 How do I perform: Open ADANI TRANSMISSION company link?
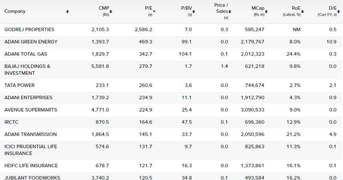(x=30, y=134)
